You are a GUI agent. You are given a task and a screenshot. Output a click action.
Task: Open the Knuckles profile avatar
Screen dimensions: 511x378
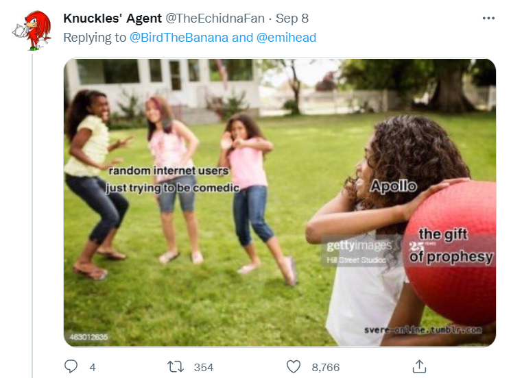click(x=32, y=30)
